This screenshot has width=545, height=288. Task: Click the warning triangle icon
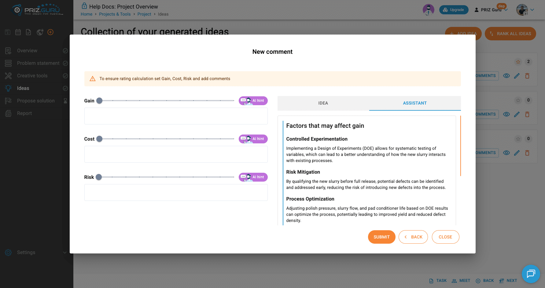(93, 79)
